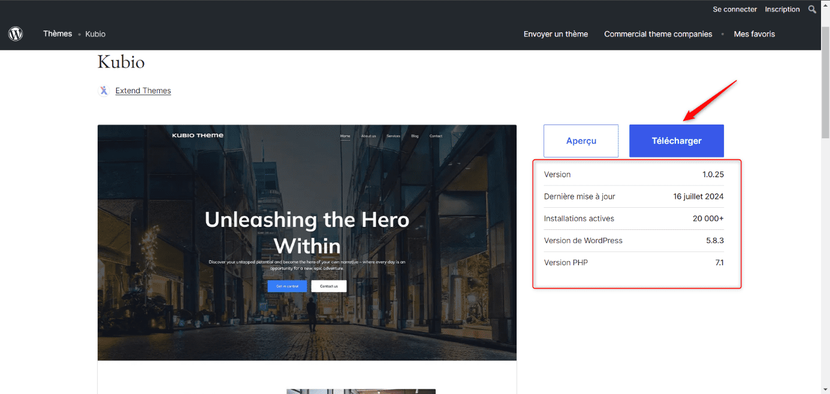Click the Dernière mise à jour label

click(580, 196)
